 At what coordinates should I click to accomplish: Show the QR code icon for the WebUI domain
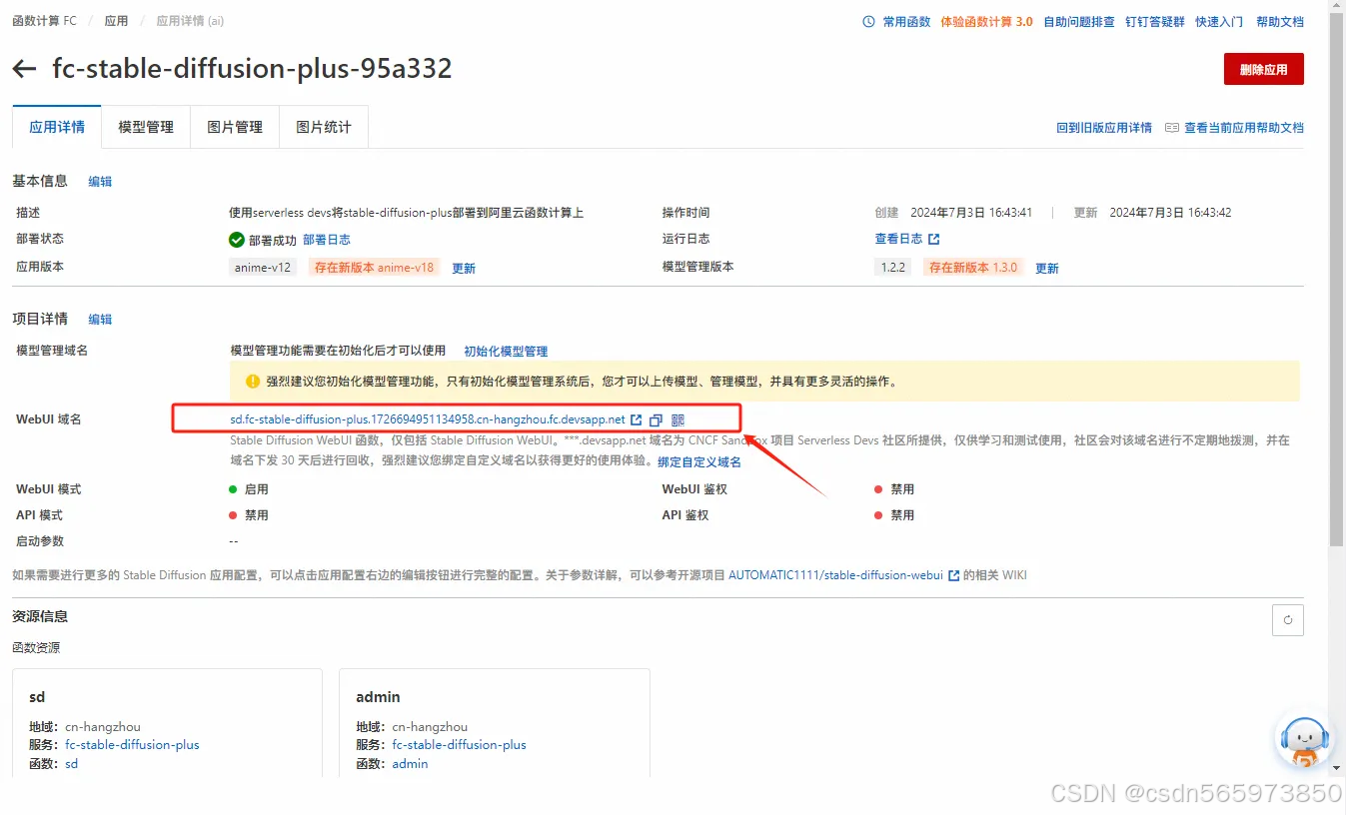[x=677, y=420]
